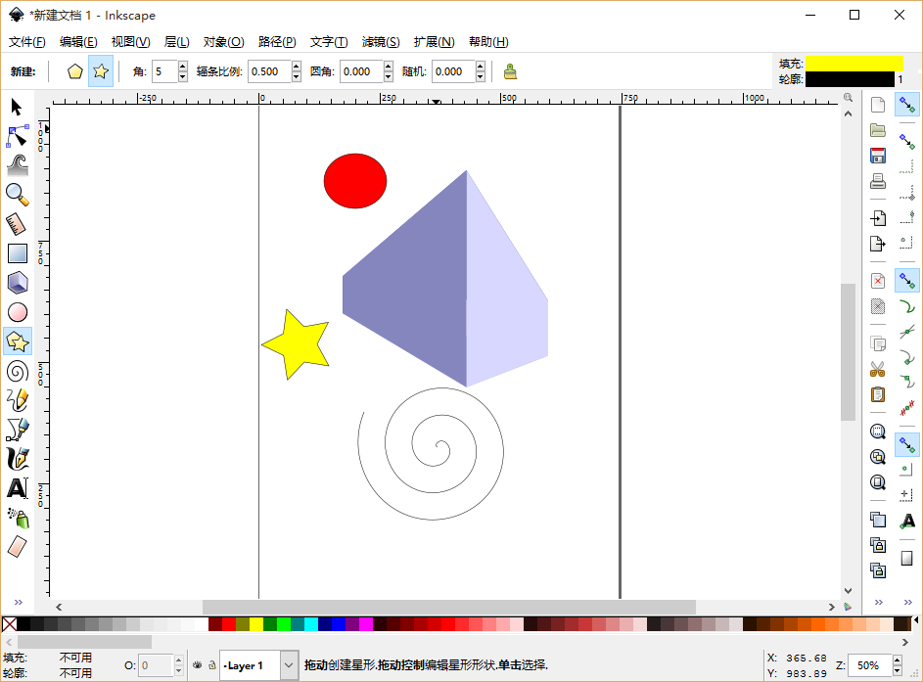923x682 pixels.
Task: Select the Selector arrow tool
Action: click(x=17, y=107)
